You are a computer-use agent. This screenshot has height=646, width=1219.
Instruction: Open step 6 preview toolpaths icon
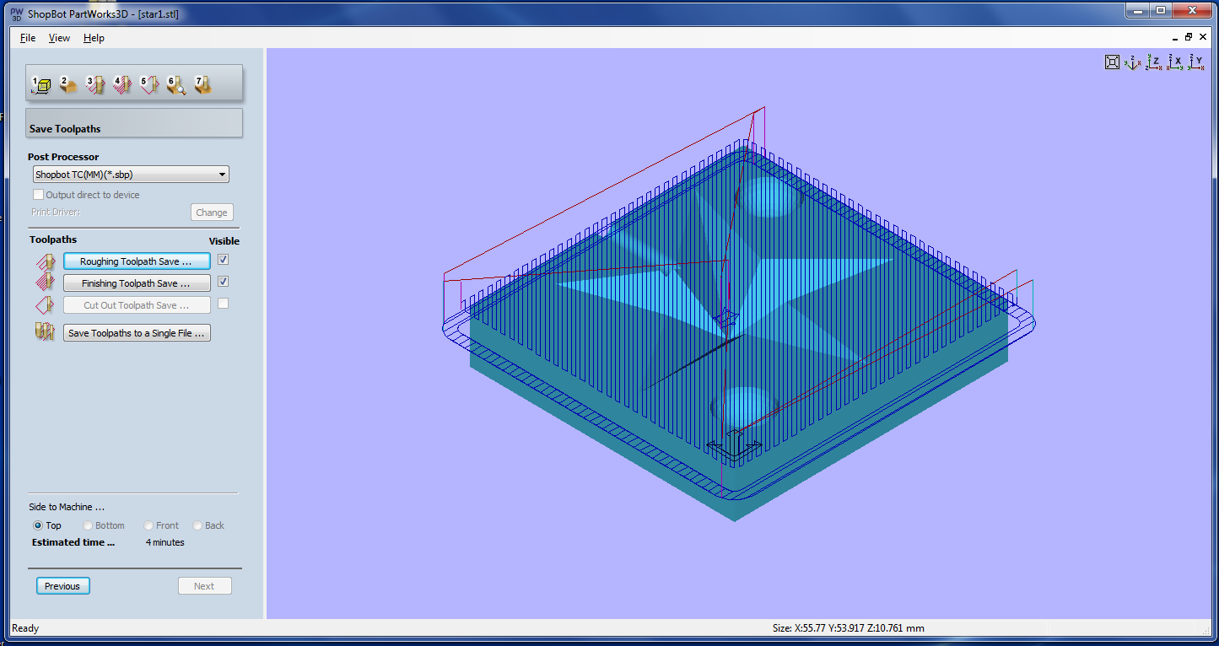coord(175,84)
